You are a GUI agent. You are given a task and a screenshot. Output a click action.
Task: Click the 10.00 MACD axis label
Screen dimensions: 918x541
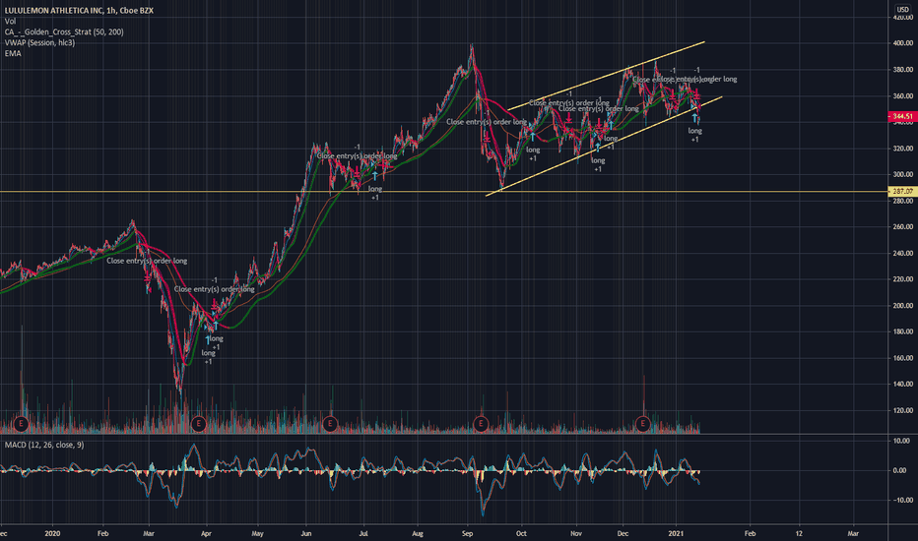pos(901,441)
